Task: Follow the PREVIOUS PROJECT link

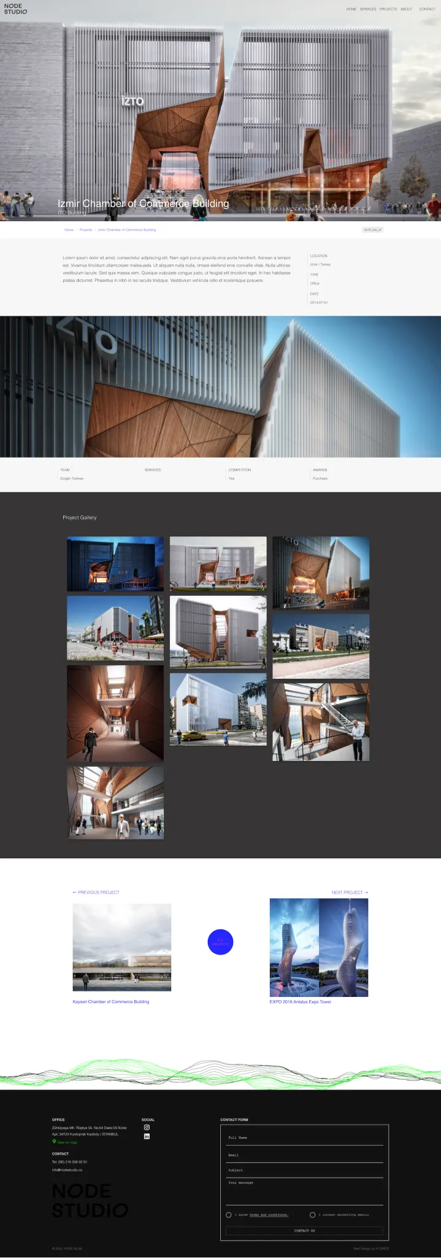Action: (x=96, y=892)
